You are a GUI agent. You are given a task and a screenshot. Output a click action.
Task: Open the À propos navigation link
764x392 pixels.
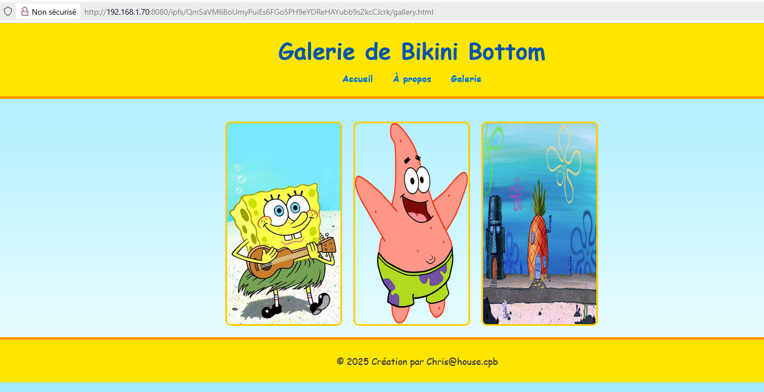click(412, 79)
